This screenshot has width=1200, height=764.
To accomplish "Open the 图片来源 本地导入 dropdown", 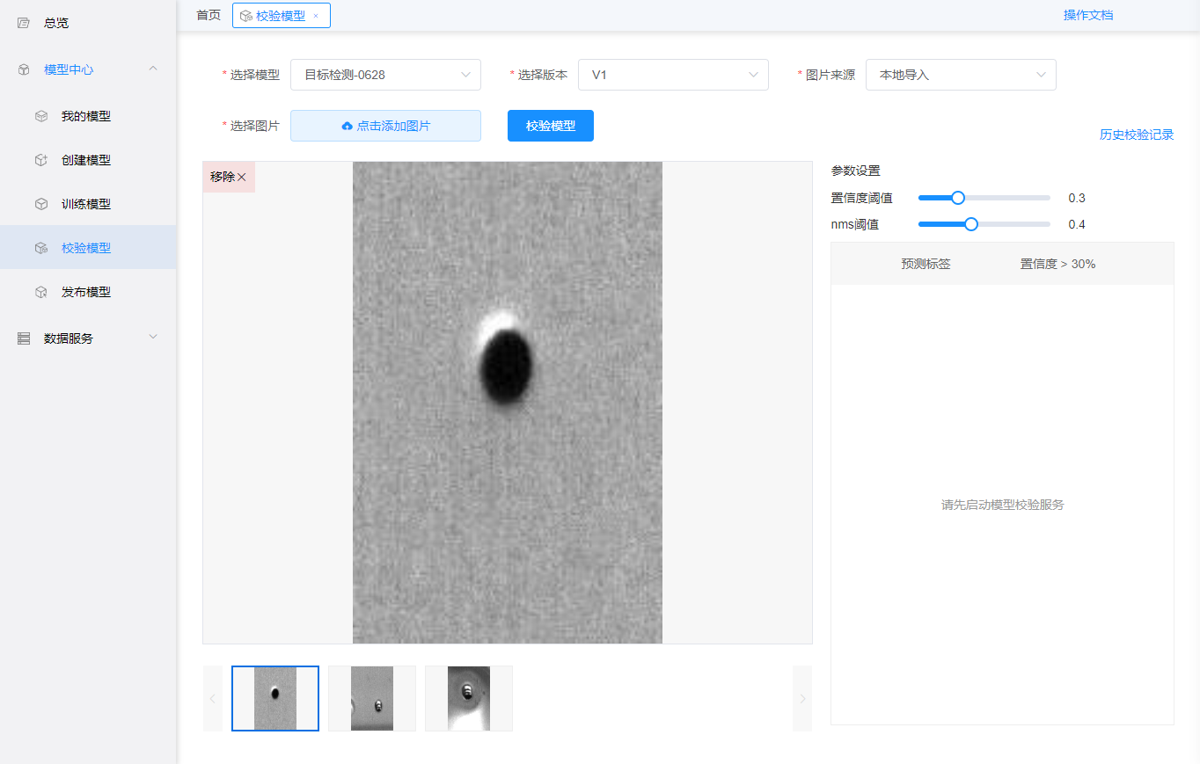I will 961,75.
